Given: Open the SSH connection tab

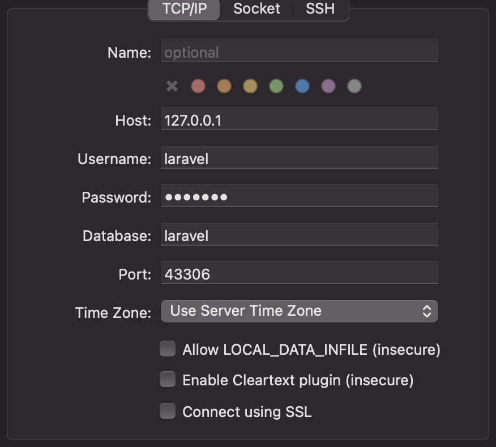Looking at the screenshot, I should tap(320, 9).
